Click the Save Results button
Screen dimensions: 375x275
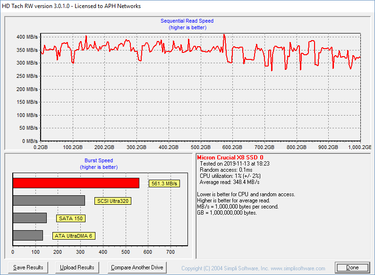click(x=28, y=267)
